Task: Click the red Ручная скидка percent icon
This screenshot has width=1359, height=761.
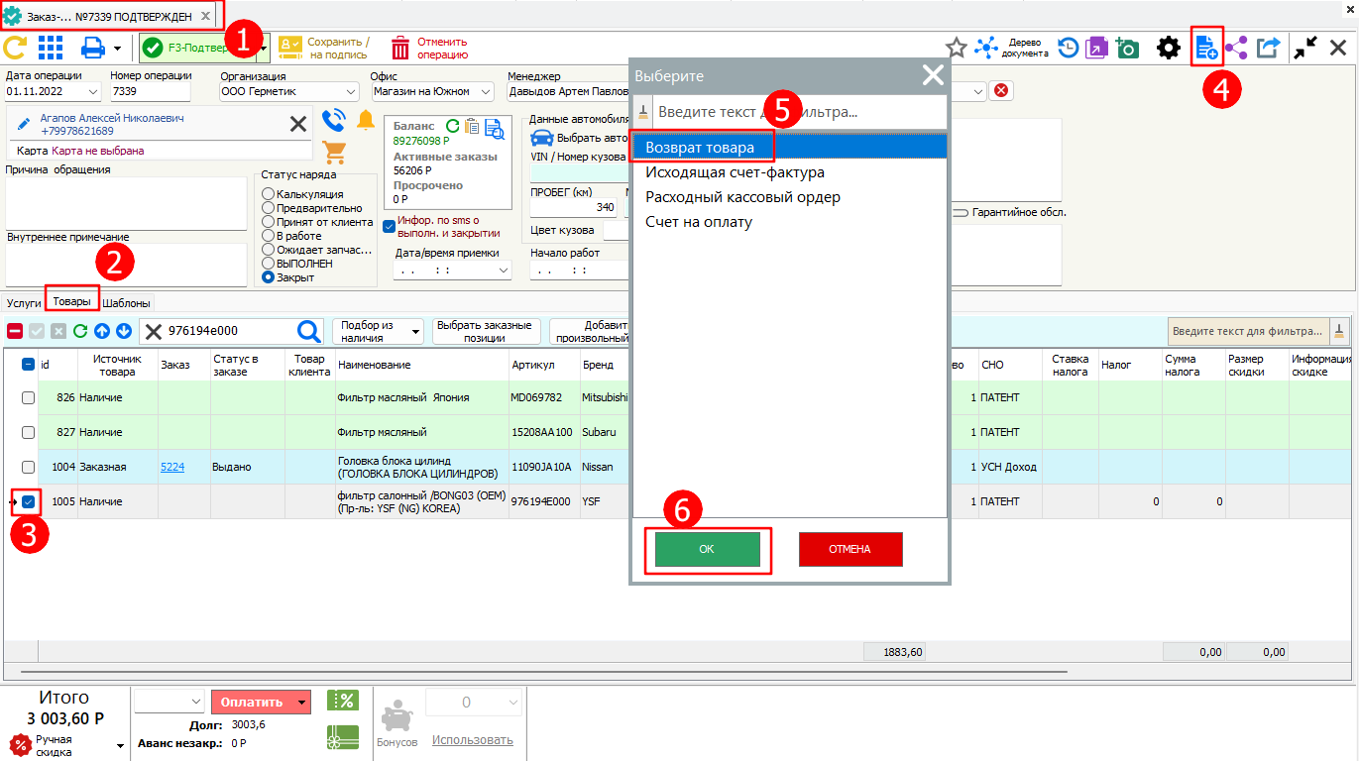Action: click(x=19, y=744)
